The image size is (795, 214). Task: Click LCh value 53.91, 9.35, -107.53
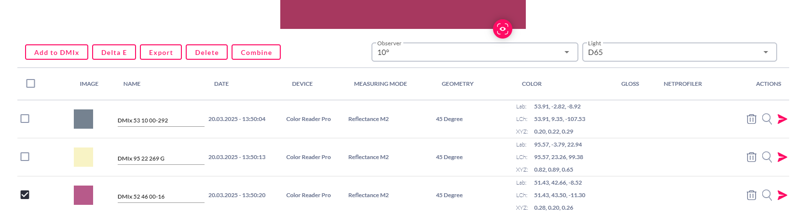[560, 119]
